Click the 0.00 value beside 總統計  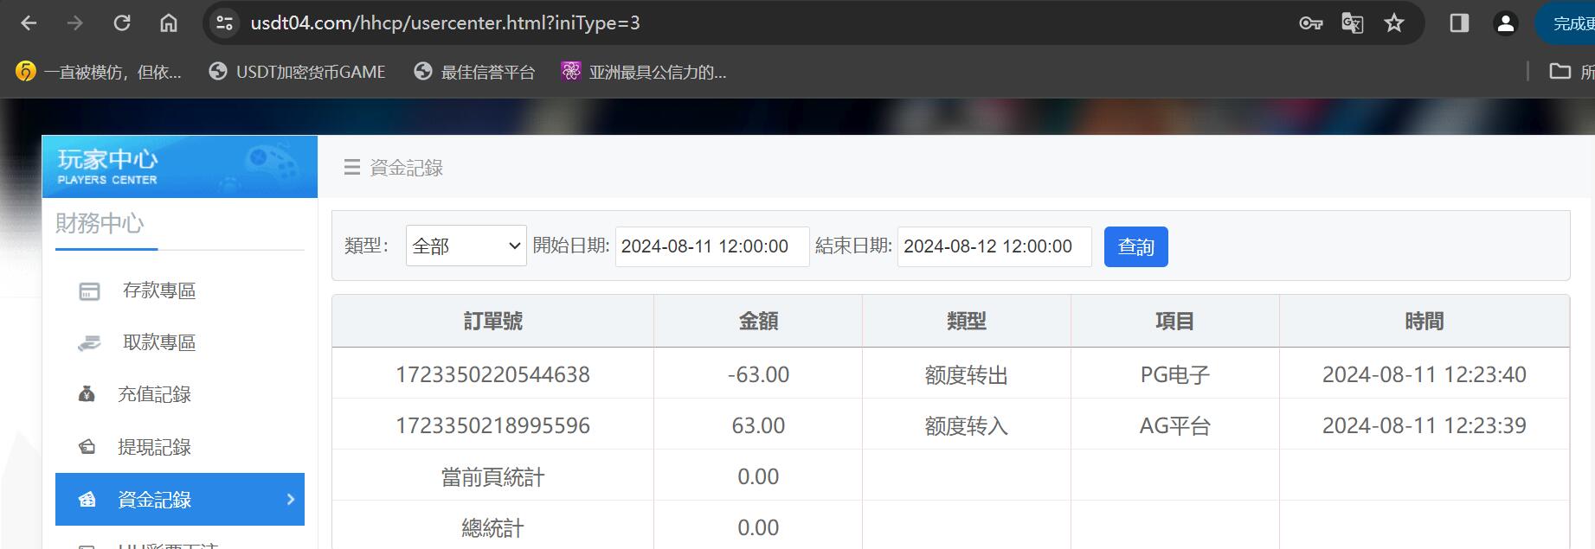point(758,527)
